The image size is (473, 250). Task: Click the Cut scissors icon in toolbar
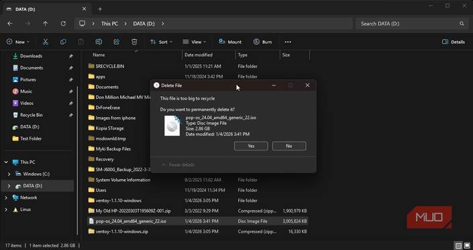click(x=46, y=41)
